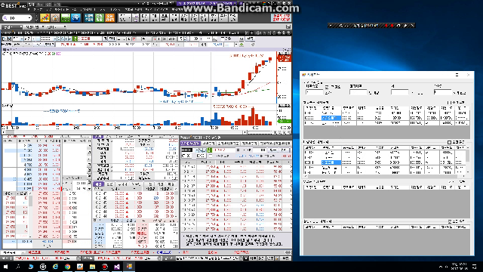Click the green calculator-style toolbar icon

click(x=66, y=18)
